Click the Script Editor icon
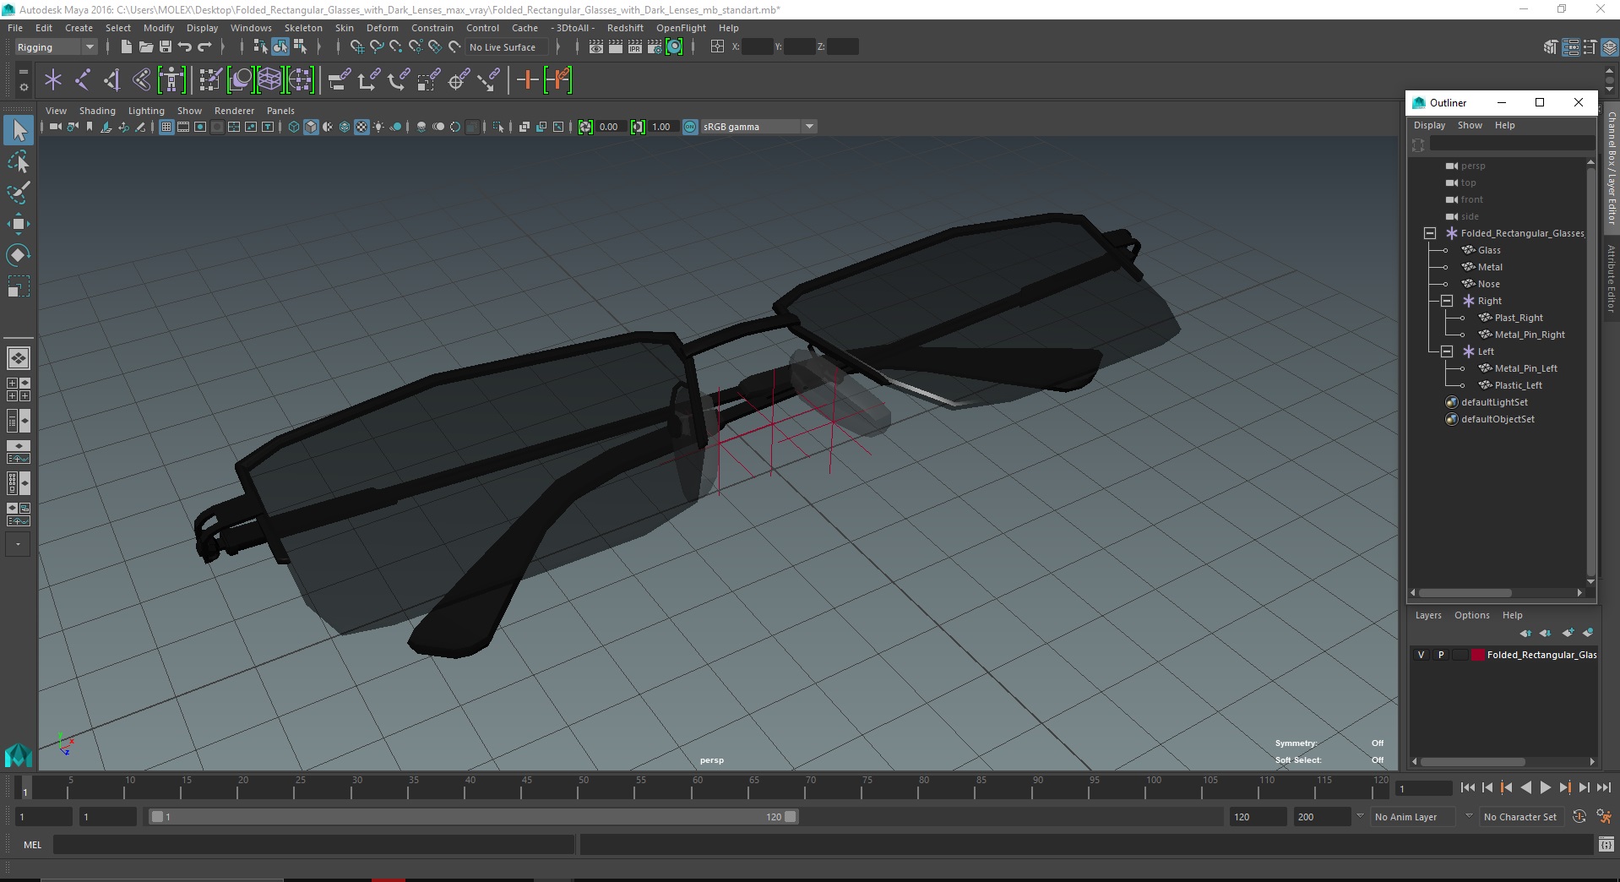1620x882 pixels. [x=1606, y=844]
